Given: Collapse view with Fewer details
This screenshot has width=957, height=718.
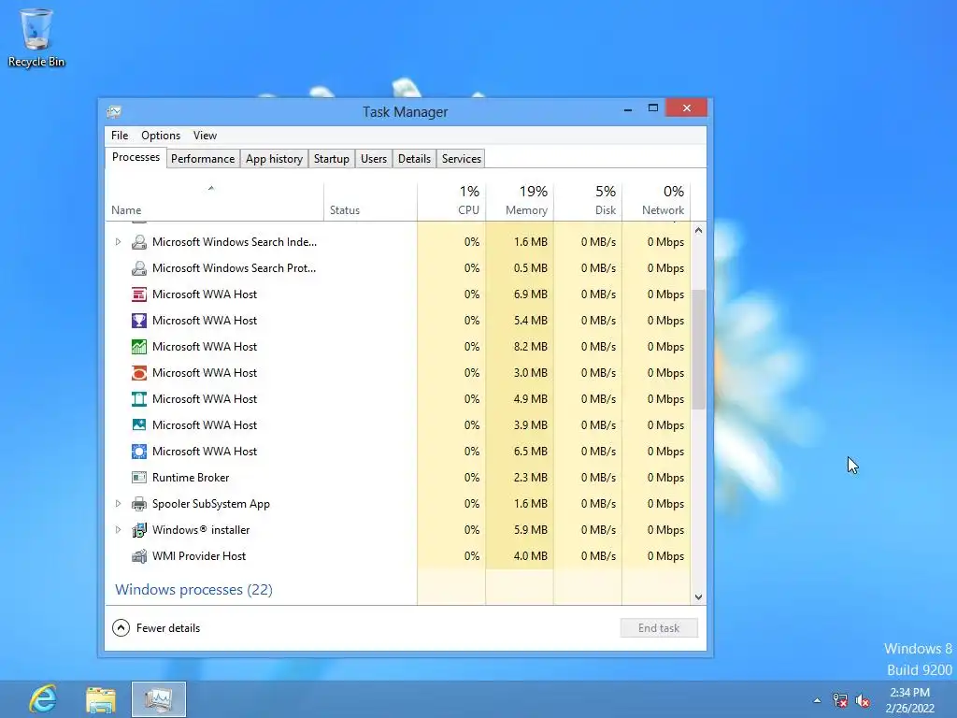Looking at the screenshot, I should pyautogui.click(x=156, y=627).
